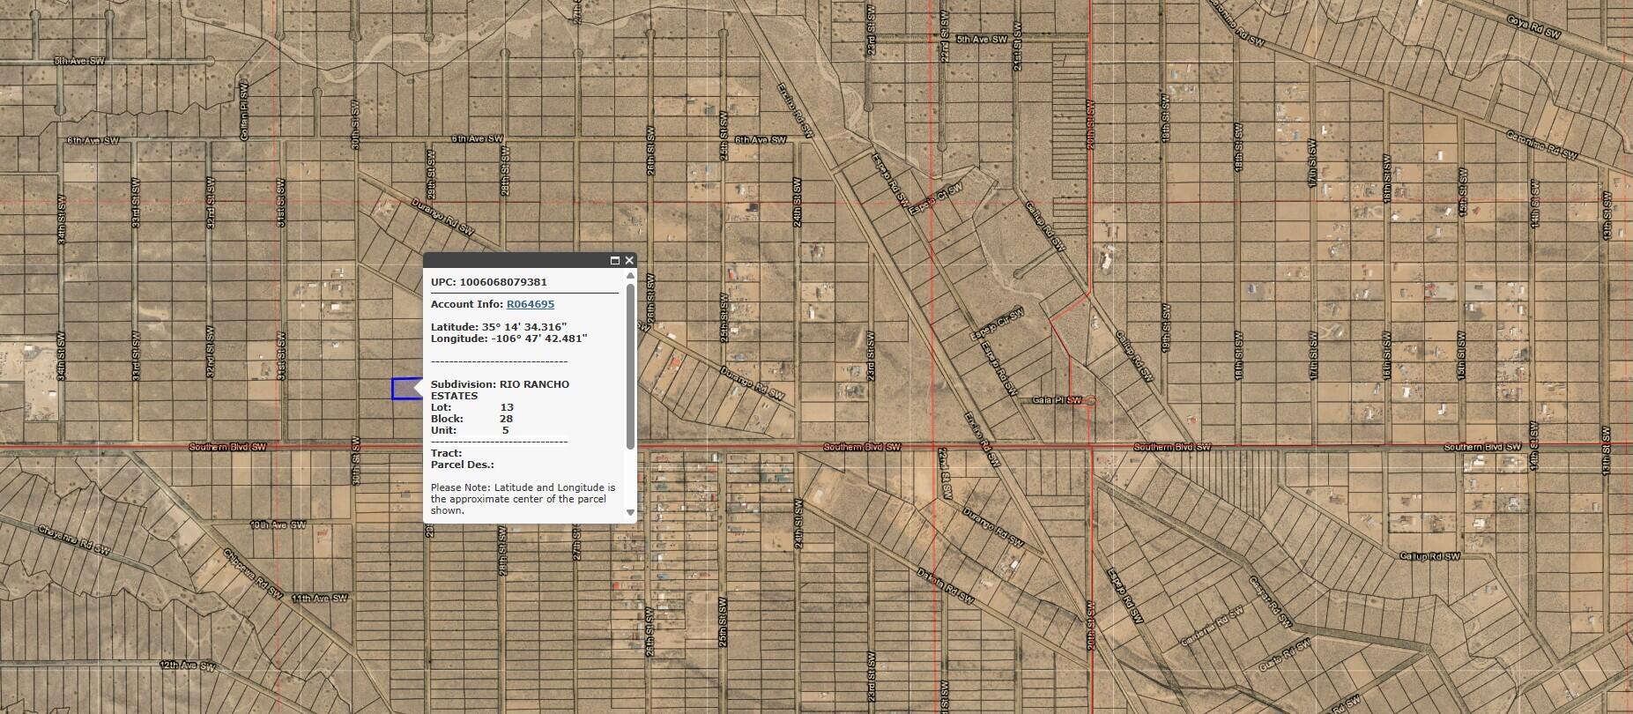Click the Dakota Rd SW street label
Viewport: 1633px width, 714px height.
(x=941, y=584)
